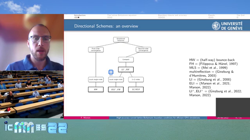
Task: Select the filled third dot under Introduction
Action: click(79, 17)
